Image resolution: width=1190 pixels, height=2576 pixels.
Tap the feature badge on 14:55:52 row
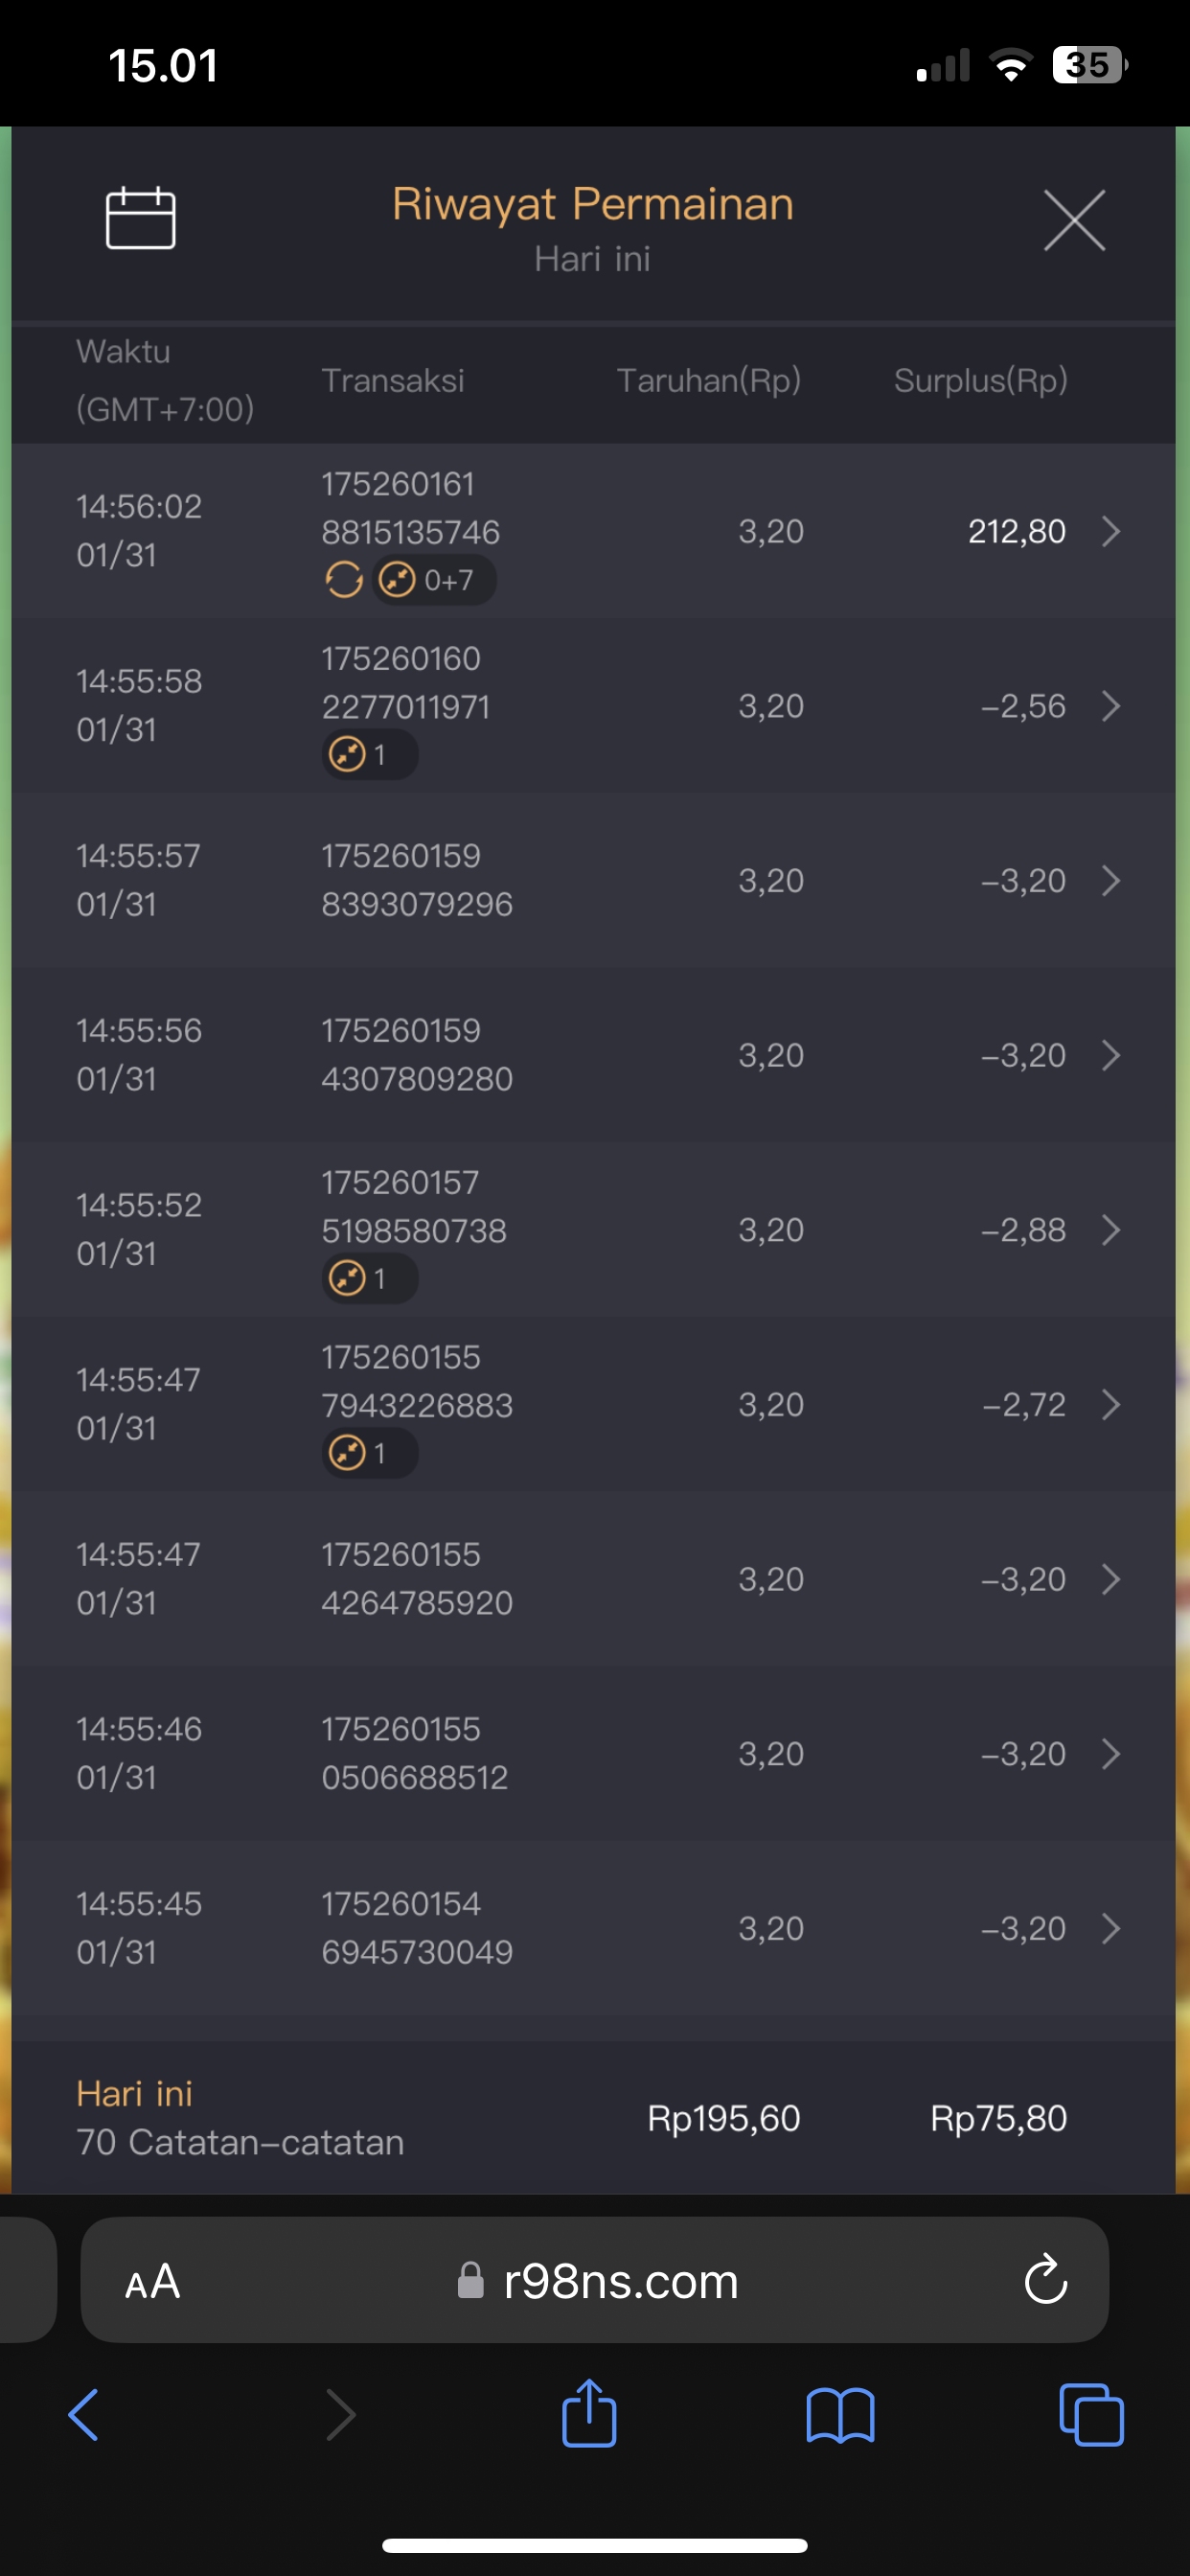(x=368, y=1279)
